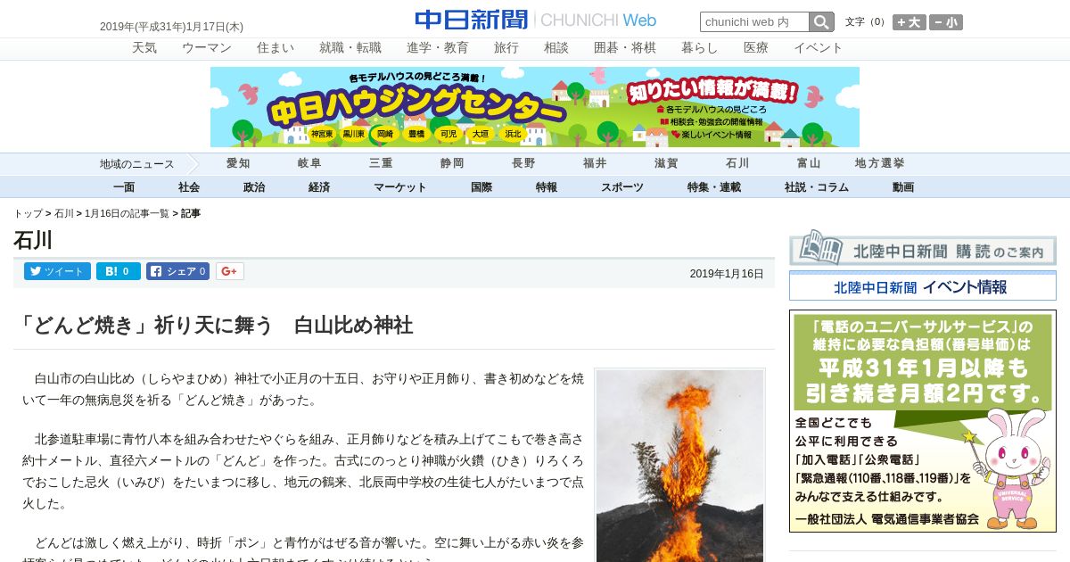The image size is (1070, 562).
Task: Open the 相談 section
Action: point(556,48)
